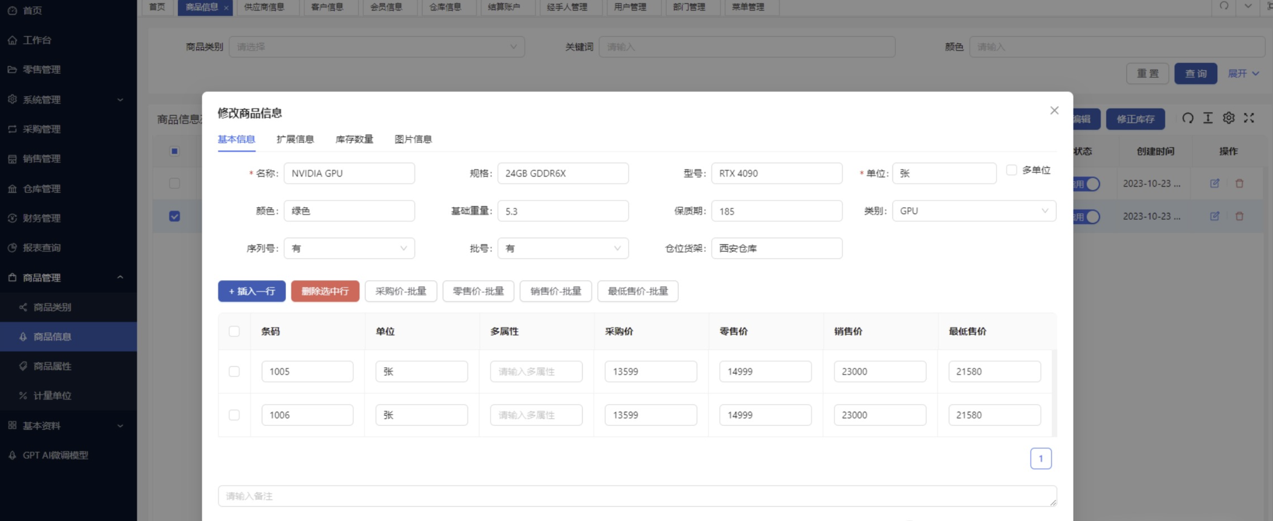Viewport: 1273px width, 521px height.
Task: Check the row with barcode 1006
Action: pyautogui.click(x=234, y=415)
